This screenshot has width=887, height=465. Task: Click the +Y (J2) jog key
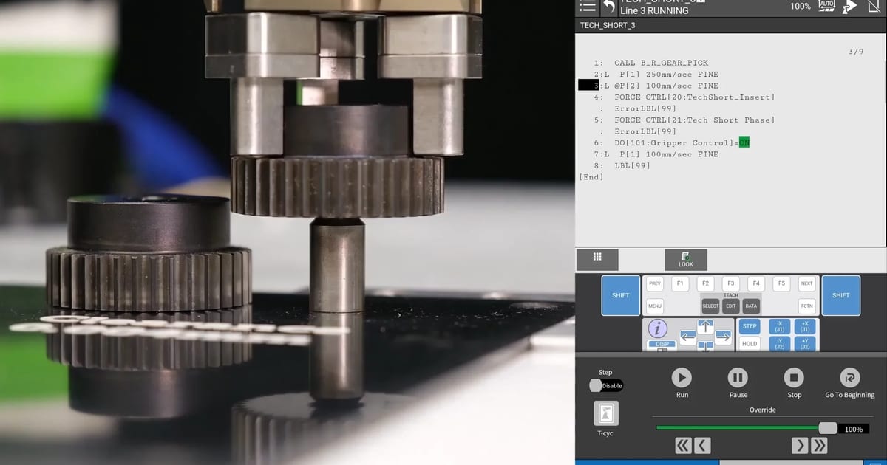805,344
